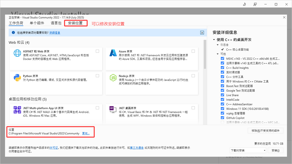Click the blue info icon in help banner
292x164 pixels.
(13, 33)
